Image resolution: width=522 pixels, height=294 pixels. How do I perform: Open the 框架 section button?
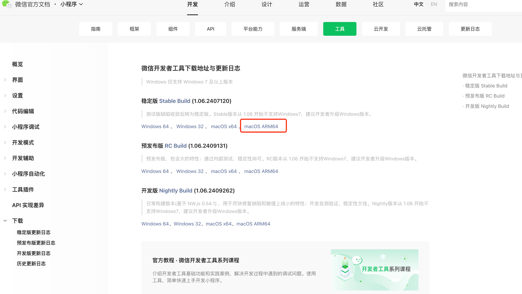click(134, 29)
